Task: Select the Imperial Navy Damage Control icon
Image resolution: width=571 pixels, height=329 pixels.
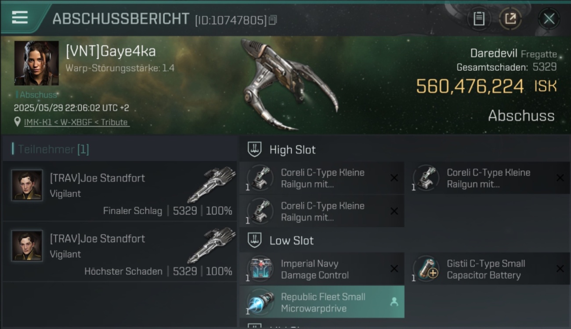Action: click(x=260, y=269)
